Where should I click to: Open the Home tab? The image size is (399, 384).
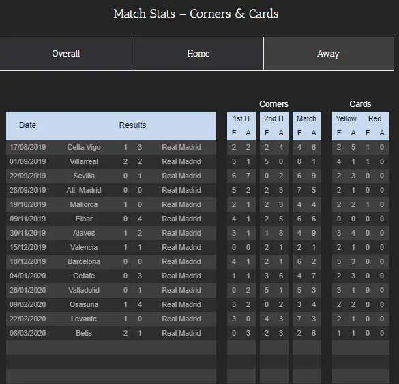tap(198, 54)
